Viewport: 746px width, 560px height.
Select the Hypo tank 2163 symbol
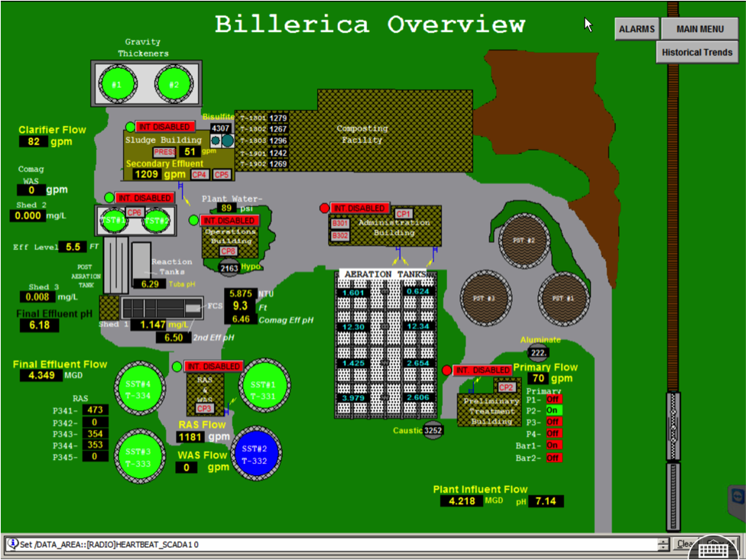pyautogui.click(x=229, y=268)
